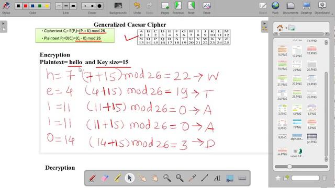Select thumbnail gc.PNG
Viewport: 335px width, 188px height.
click(x=312, y=138)
